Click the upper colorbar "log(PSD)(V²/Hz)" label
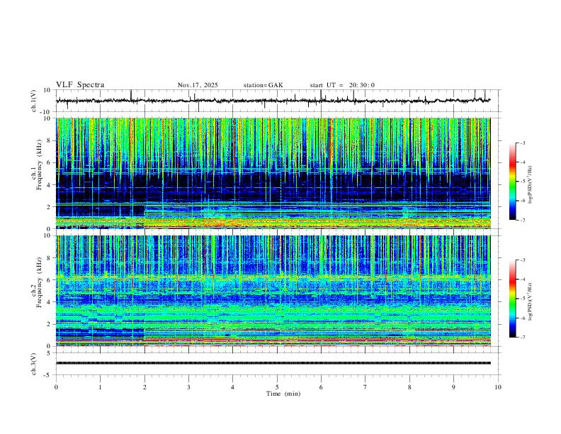Viewport: 561px width, 434px height. click(x=531, y=185)
